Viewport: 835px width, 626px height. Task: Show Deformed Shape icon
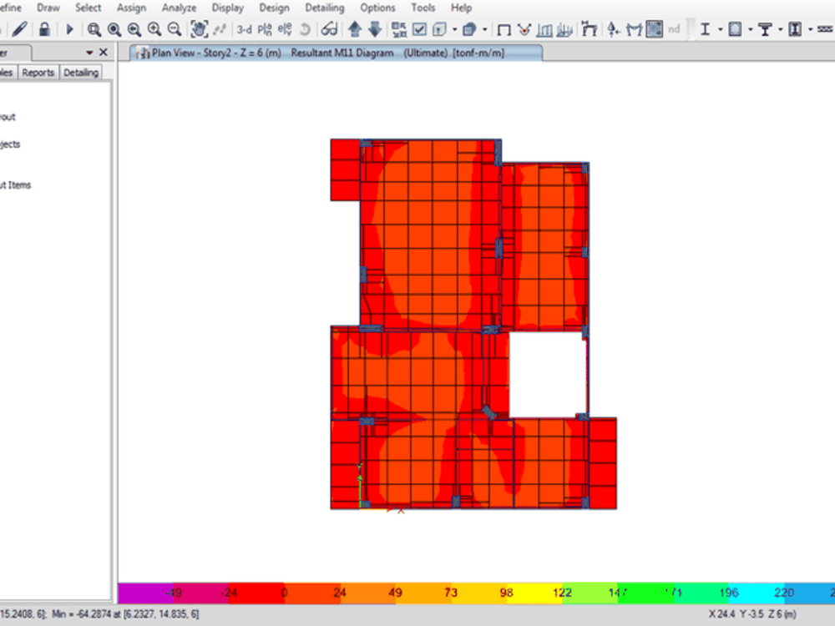coord(524,30)
